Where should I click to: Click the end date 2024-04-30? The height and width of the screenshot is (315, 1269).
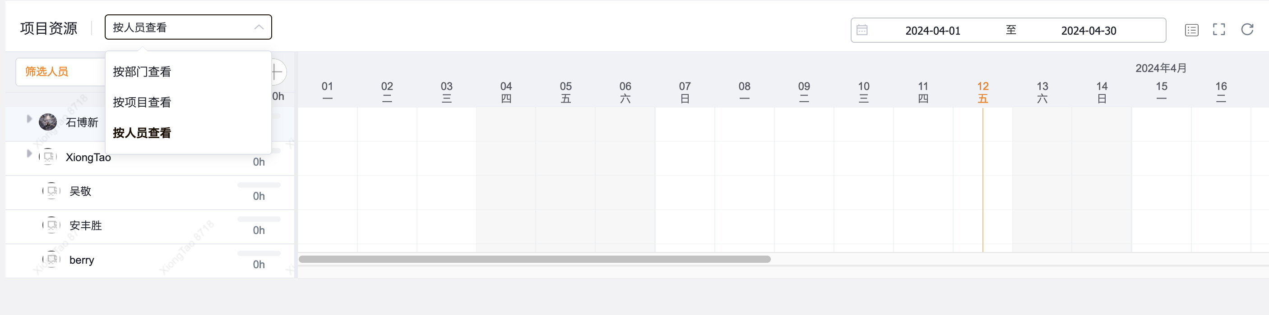1088,31
